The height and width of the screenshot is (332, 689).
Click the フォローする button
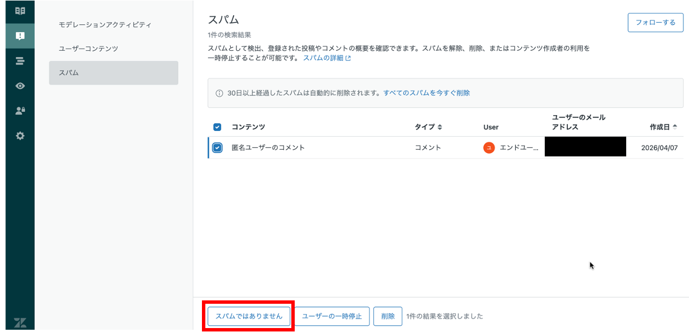tap(656, 23)
